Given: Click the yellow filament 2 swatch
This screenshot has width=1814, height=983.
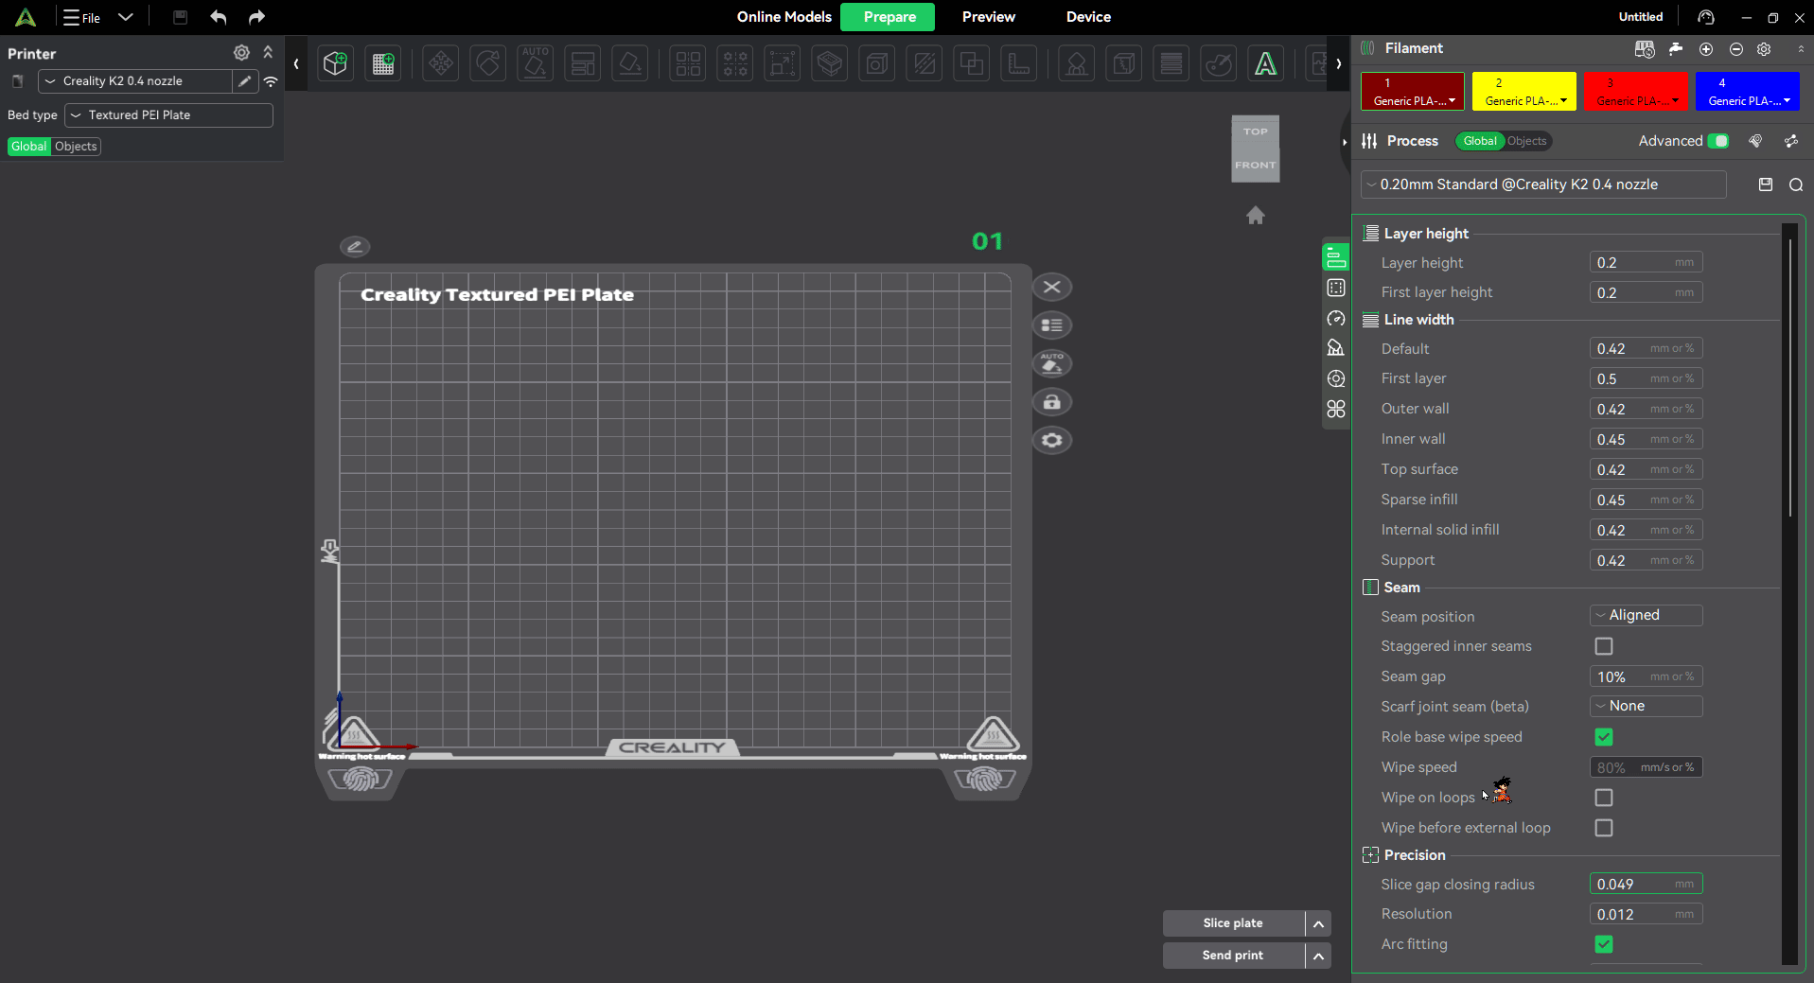Looking at the screenshot, I should tap(1523, 91).
